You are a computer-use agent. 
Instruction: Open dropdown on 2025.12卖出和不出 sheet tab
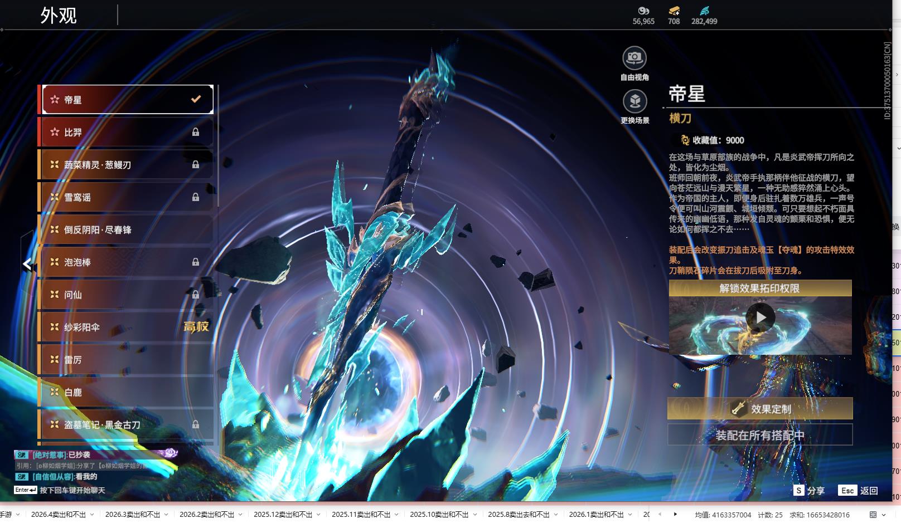click(x=318, y=515)
